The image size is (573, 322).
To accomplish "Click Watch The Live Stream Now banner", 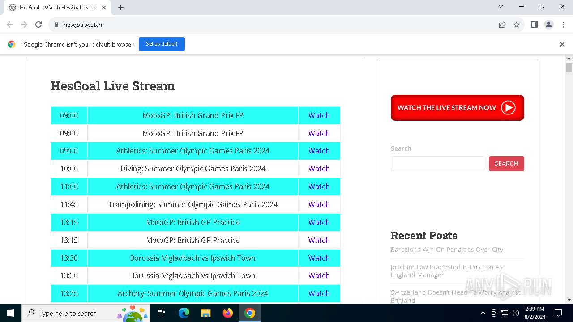I will [x=457, y=108].
